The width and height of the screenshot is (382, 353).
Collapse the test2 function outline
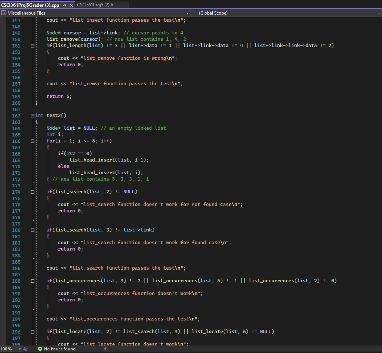[x=32, y=115]
